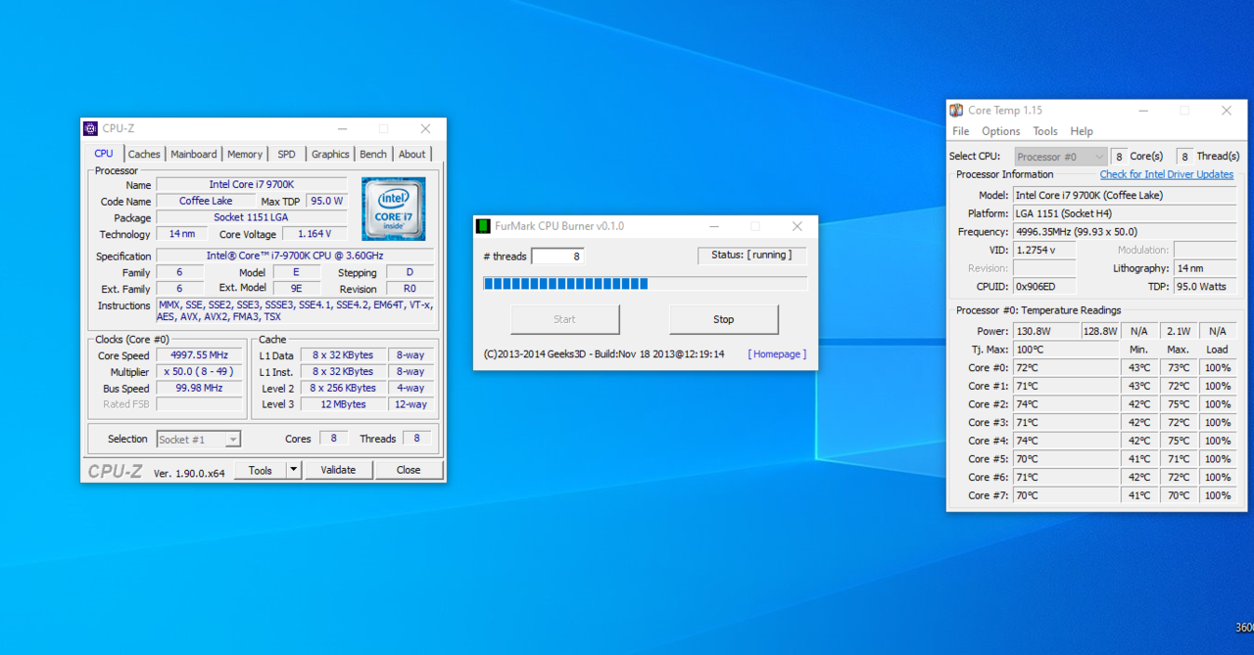Close the Core Temp window
Image resolution: width=1254 pixels, height=655 pixels.
1227,111
